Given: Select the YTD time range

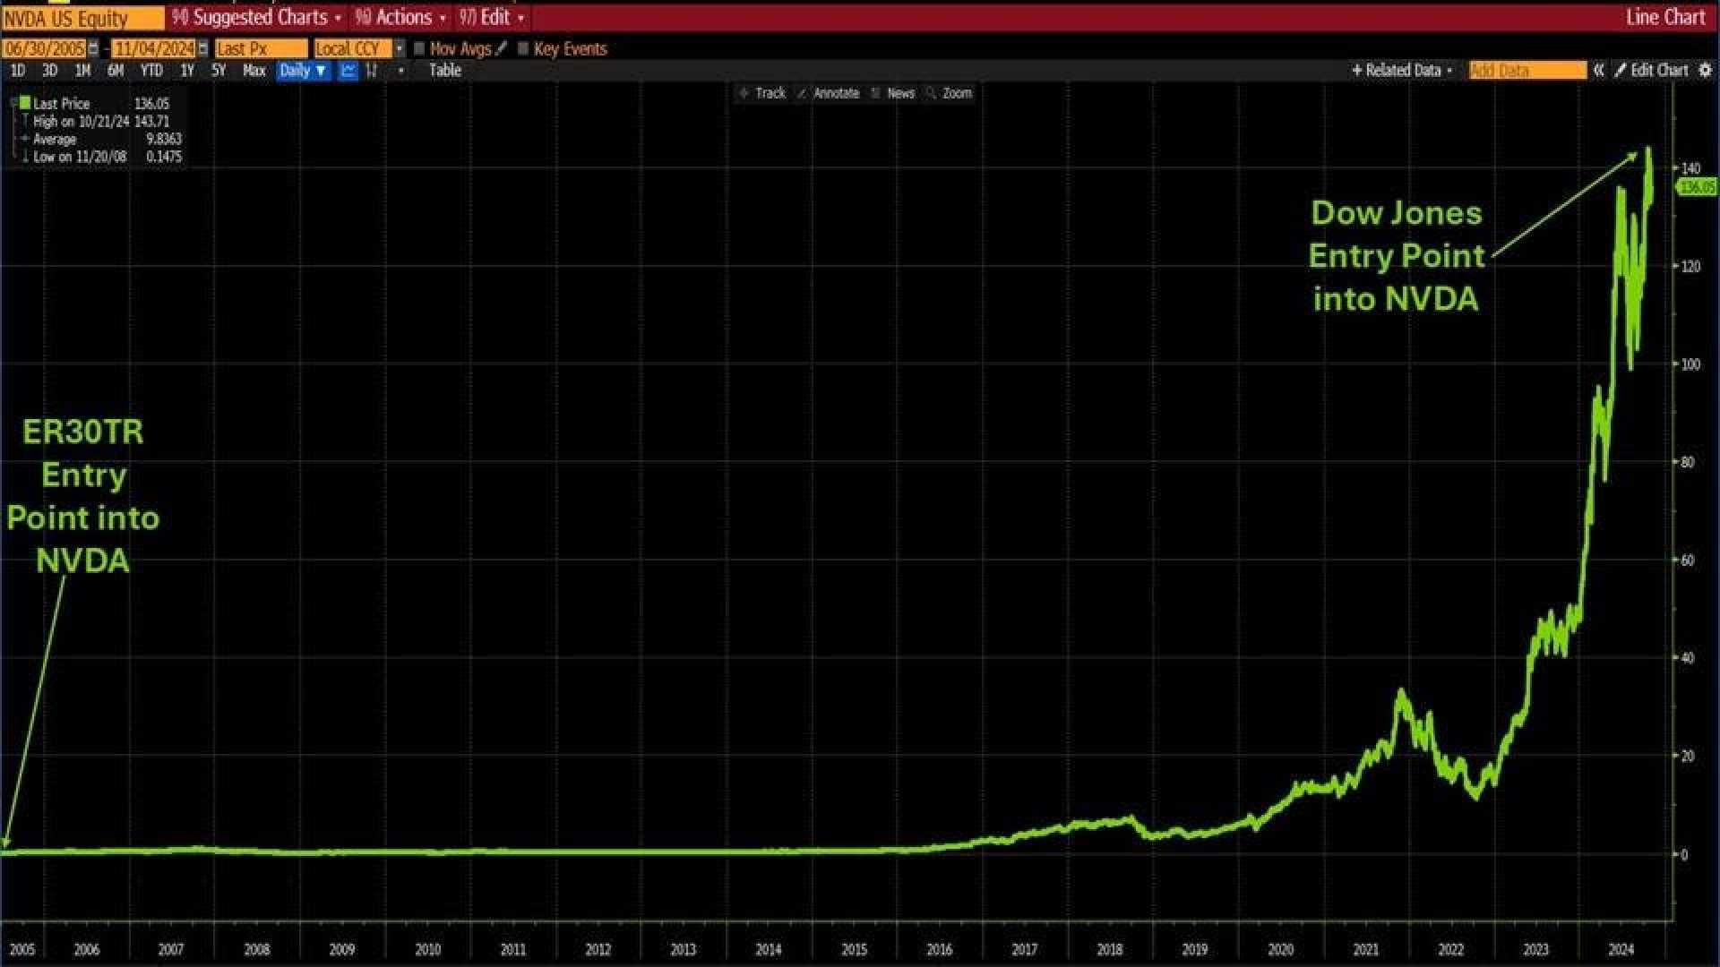Looking at the screenshot, I should [151, 70].
